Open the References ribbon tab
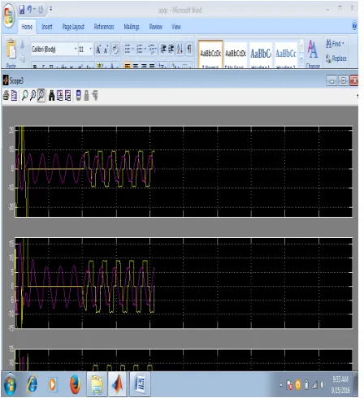The image size is (364, 398). click(x=104, y=27)
